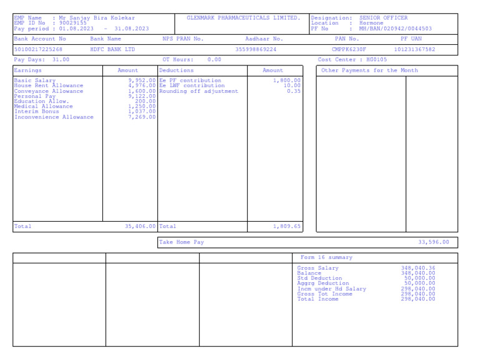
Task: Select the Education Allow. label
Action: click(42, 102)
